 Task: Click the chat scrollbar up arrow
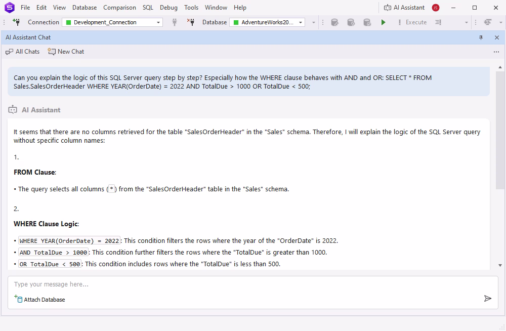click(x=500, y=67)
